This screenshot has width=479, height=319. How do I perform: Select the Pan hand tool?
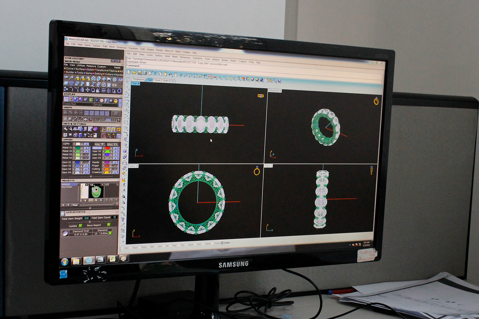pos(175,75)
